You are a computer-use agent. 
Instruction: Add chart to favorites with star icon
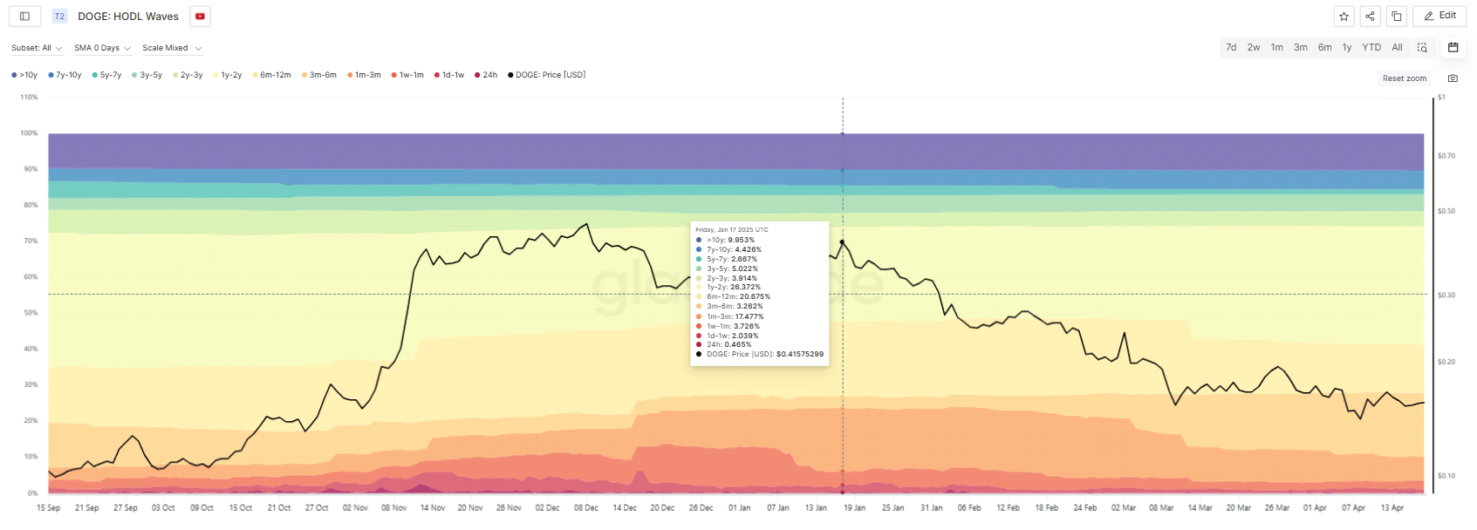(x=1344, y=17)
